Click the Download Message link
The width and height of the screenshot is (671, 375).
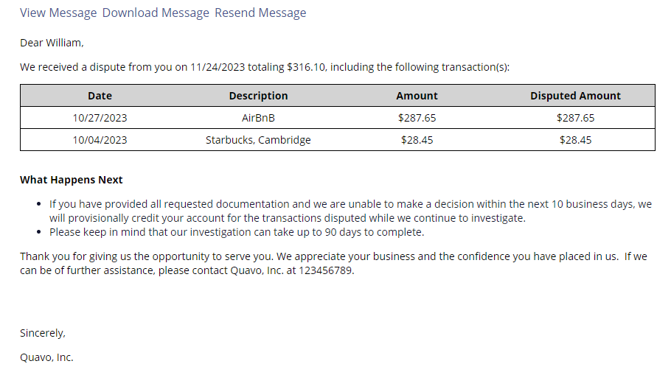(x=156, y=13)
